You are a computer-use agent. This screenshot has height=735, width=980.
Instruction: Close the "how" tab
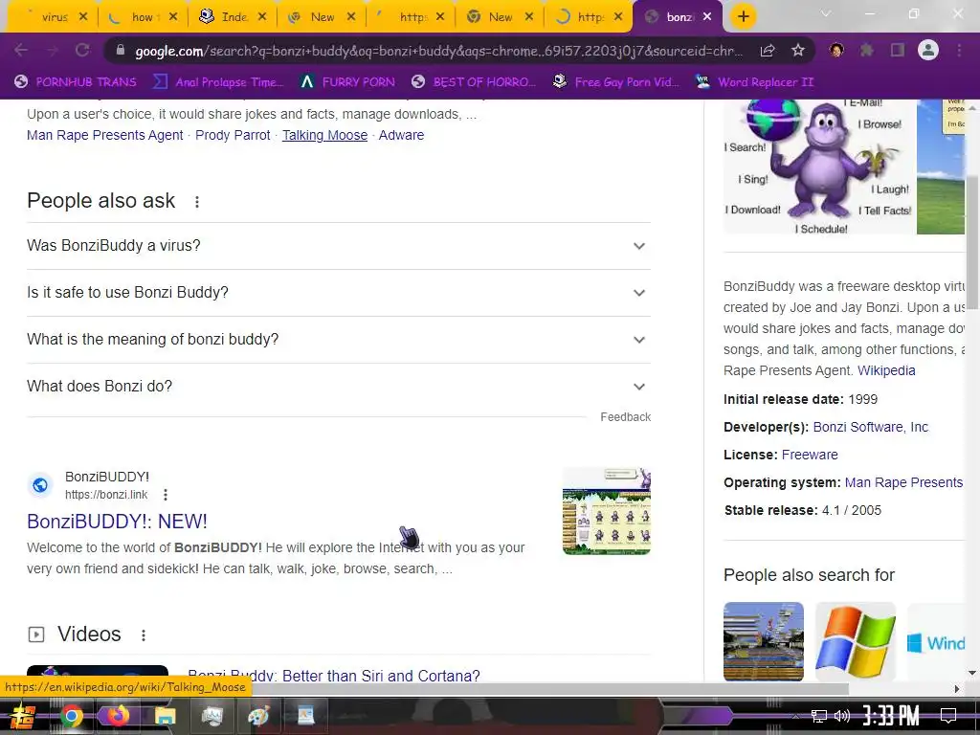tap(173, 17)
